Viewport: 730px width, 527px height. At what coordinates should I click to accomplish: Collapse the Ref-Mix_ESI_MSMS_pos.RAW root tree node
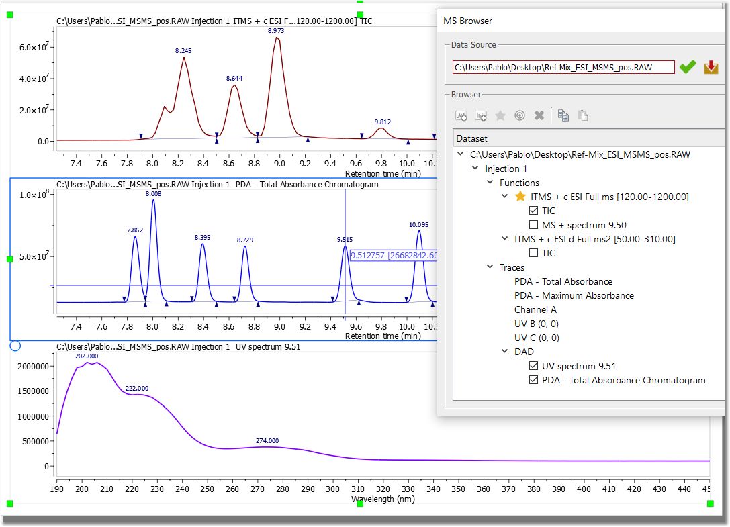coord(461,154)
